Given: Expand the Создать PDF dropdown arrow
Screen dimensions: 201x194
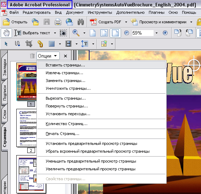Looking at the screenshot, I should pyautogui.click(x=126, y=22).
